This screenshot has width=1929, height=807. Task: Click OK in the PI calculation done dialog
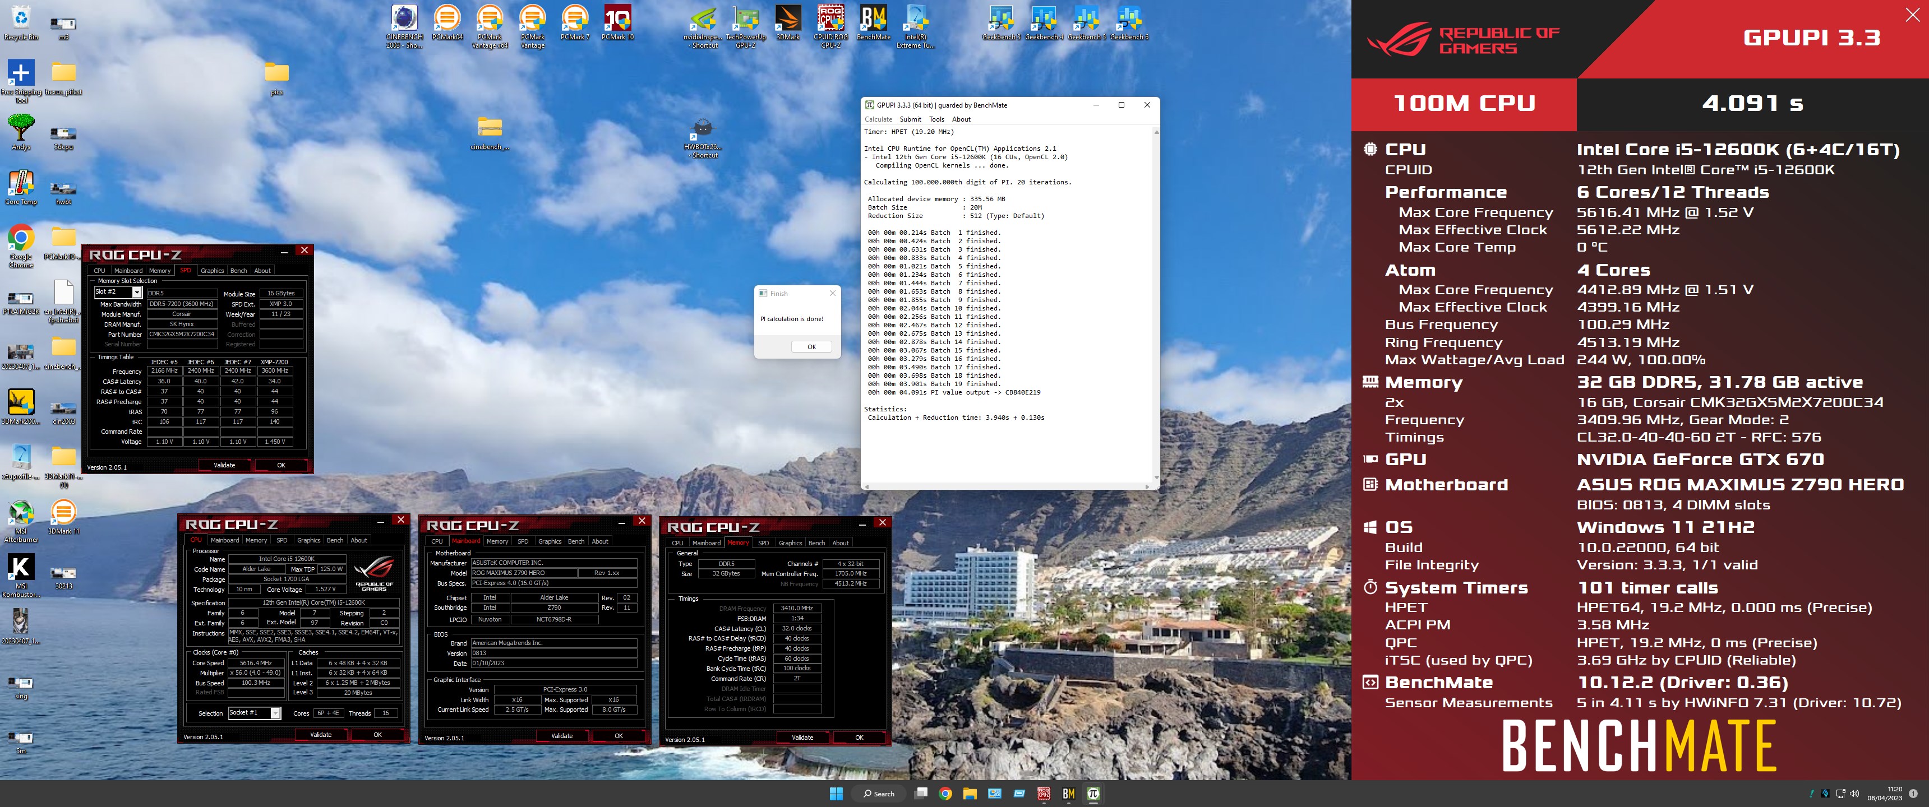click(x=812, y=346)
